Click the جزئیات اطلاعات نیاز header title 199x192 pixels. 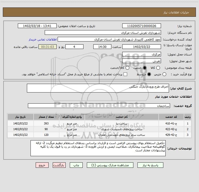176,12
